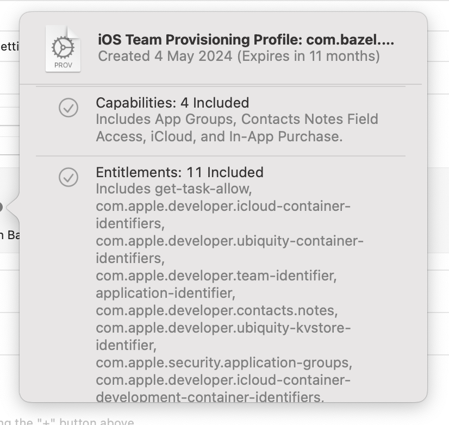This screenshot has height=425, width=449.
Task: Click the 'iCloud, and In-App Purchase' line
Action: [x=219, y=136]
